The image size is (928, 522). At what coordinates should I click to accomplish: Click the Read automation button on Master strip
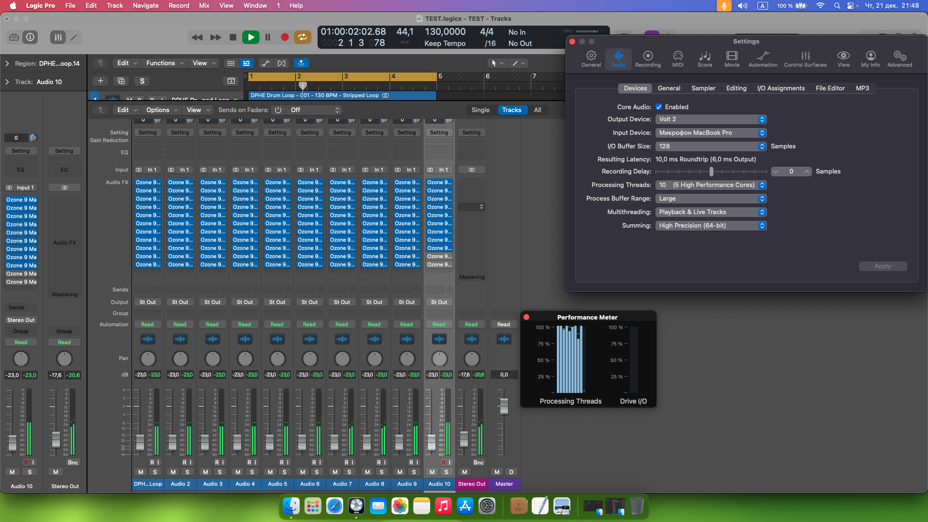coord(504,324)
